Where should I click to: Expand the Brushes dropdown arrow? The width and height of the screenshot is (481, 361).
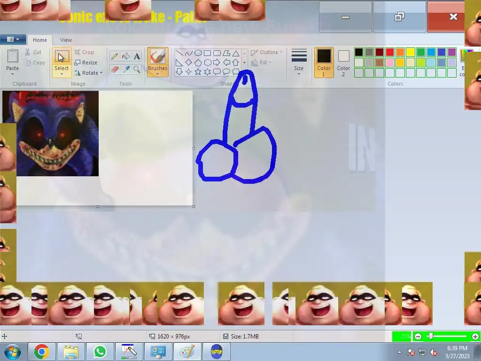[158, 74]
